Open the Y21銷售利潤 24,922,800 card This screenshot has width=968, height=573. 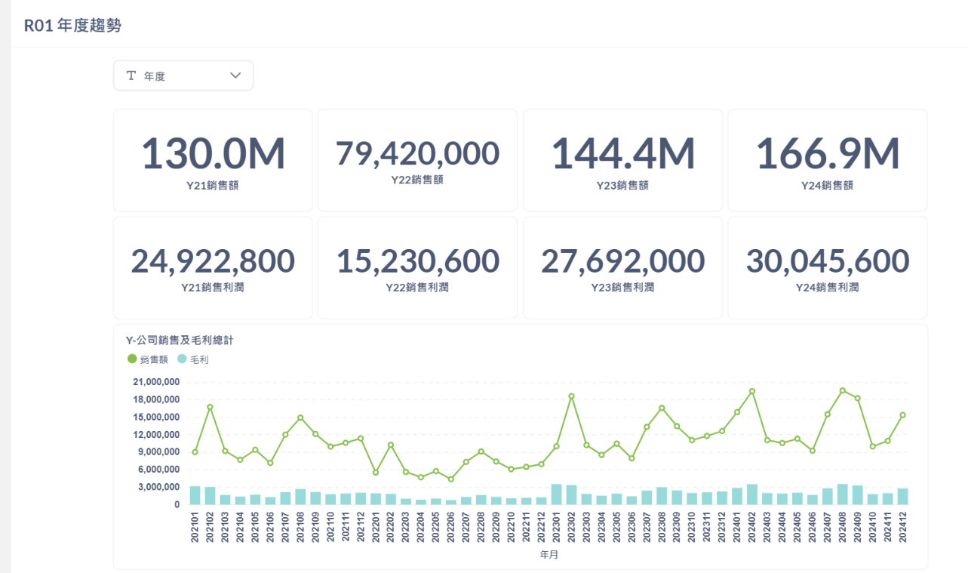(x=213, y=267)
